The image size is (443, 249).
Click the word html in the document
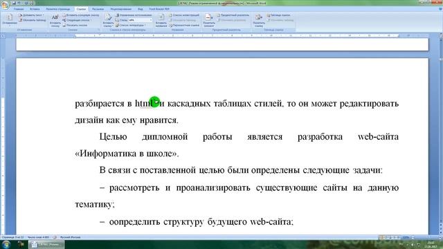(145, 104)
